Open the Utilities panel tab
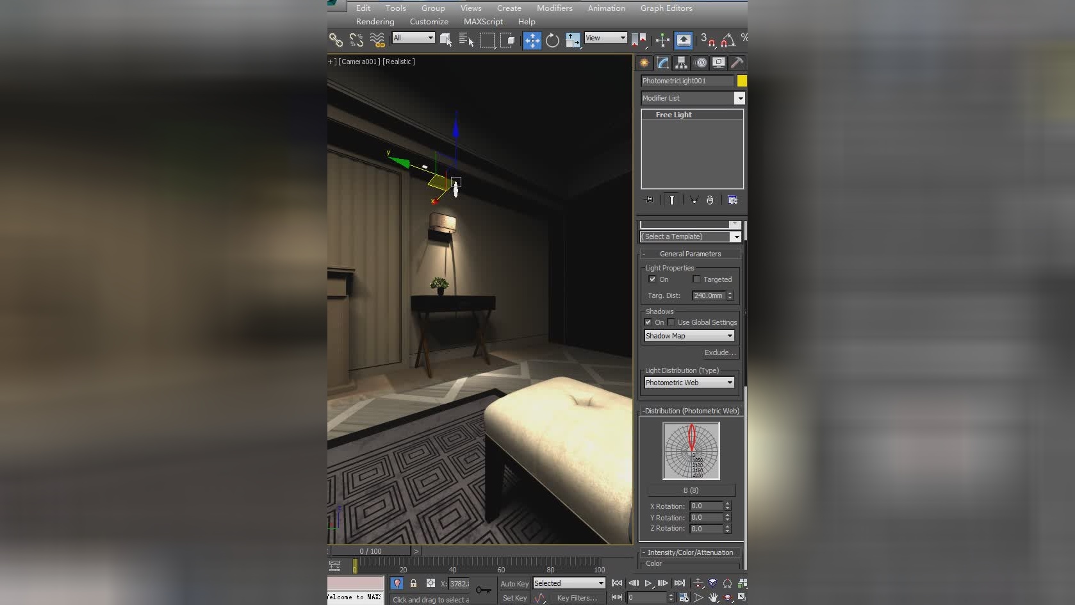Image resolution: width=1075 pixels, height=605 pixels. (x=737, y=63)
